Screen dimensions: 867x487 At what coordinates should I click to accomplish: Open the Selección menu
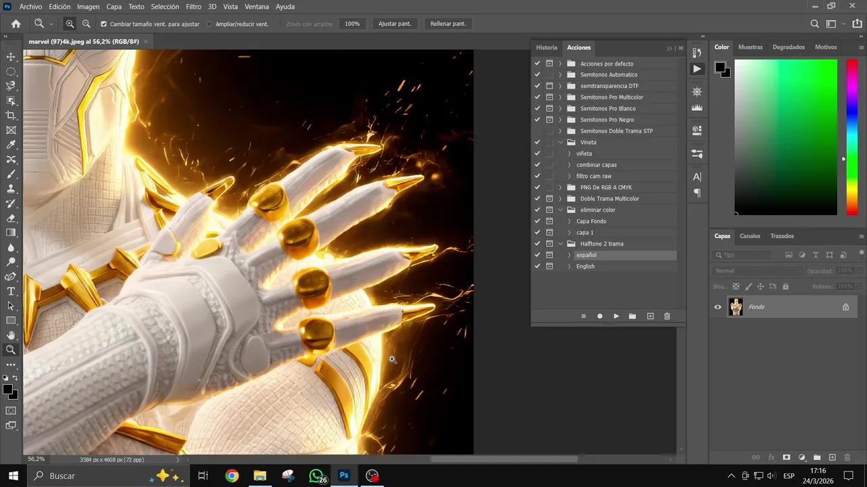pyautogui.click(x=165, y=7)
